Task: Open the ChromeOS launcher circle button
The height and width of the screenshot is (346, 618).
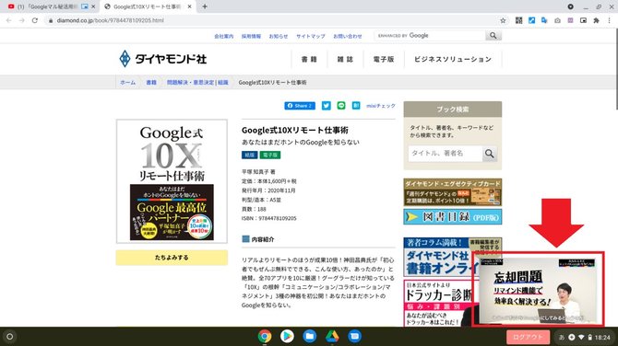Action: click(10, 337)
